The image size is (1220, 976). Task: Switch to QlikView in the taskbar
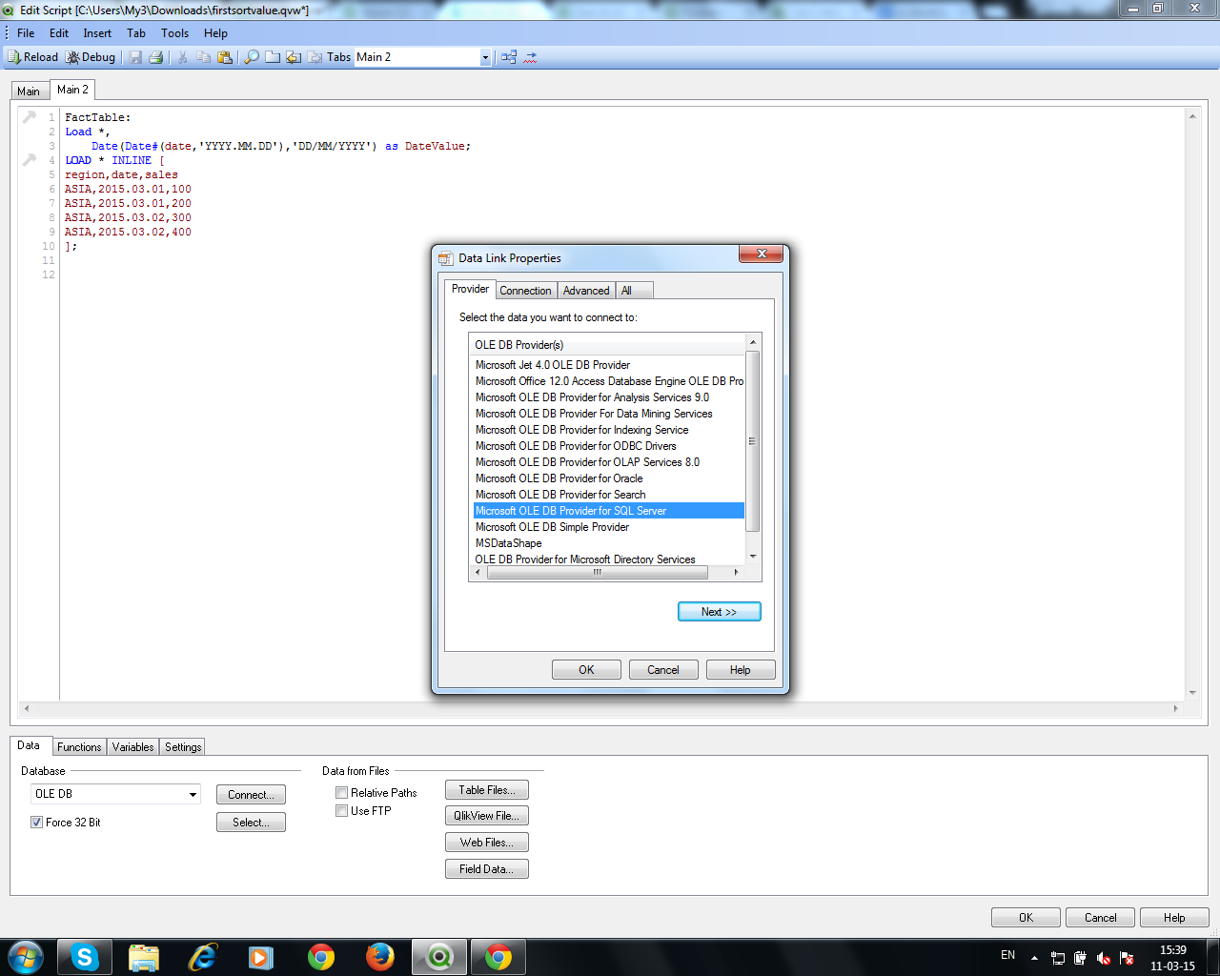439,957
